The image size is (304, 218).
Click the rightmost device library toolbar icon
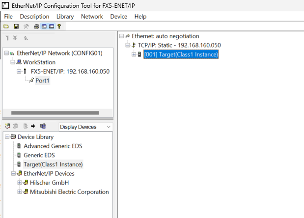43,126
